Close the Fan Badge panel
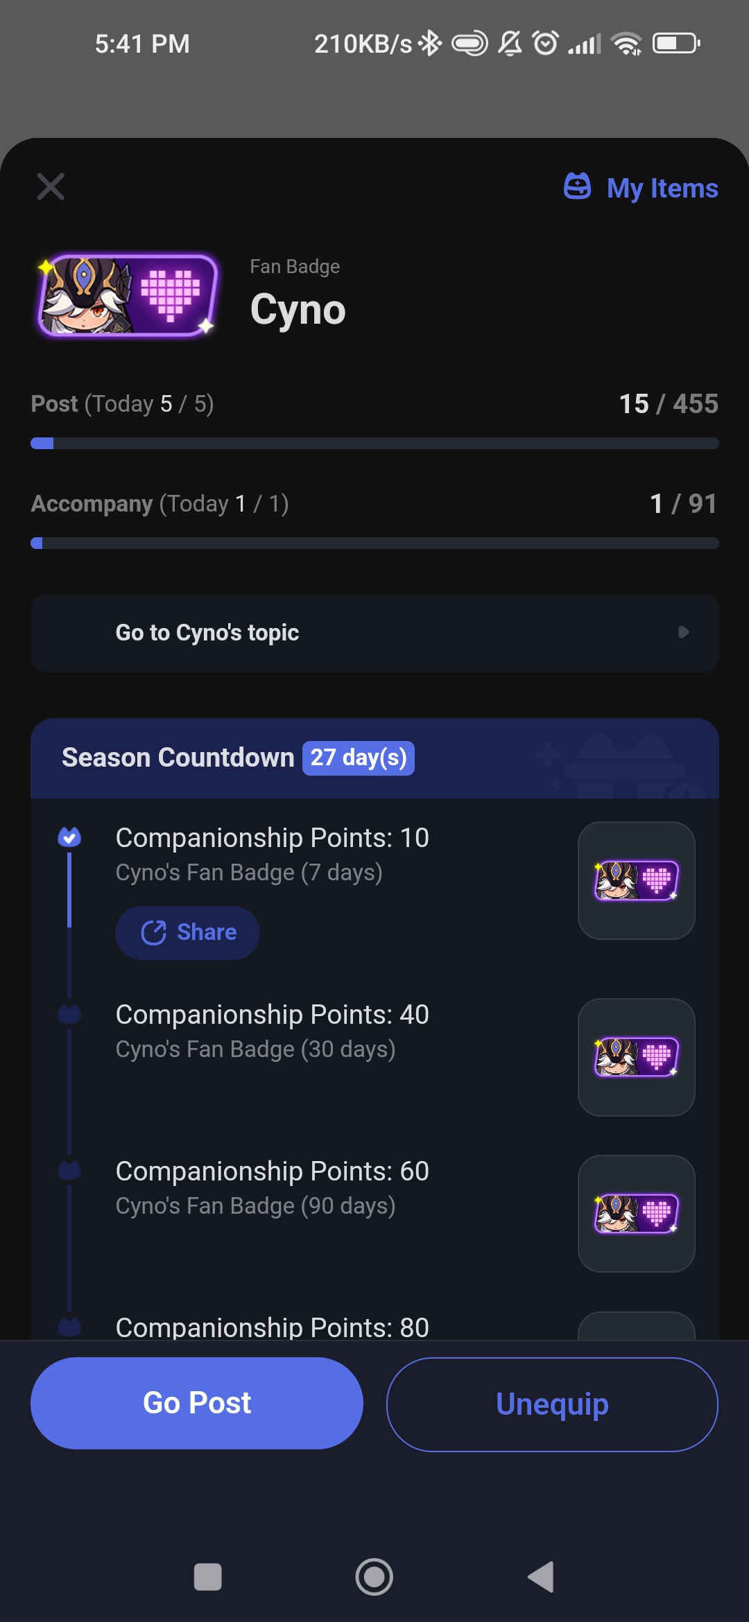 click(x=51, y=186)
